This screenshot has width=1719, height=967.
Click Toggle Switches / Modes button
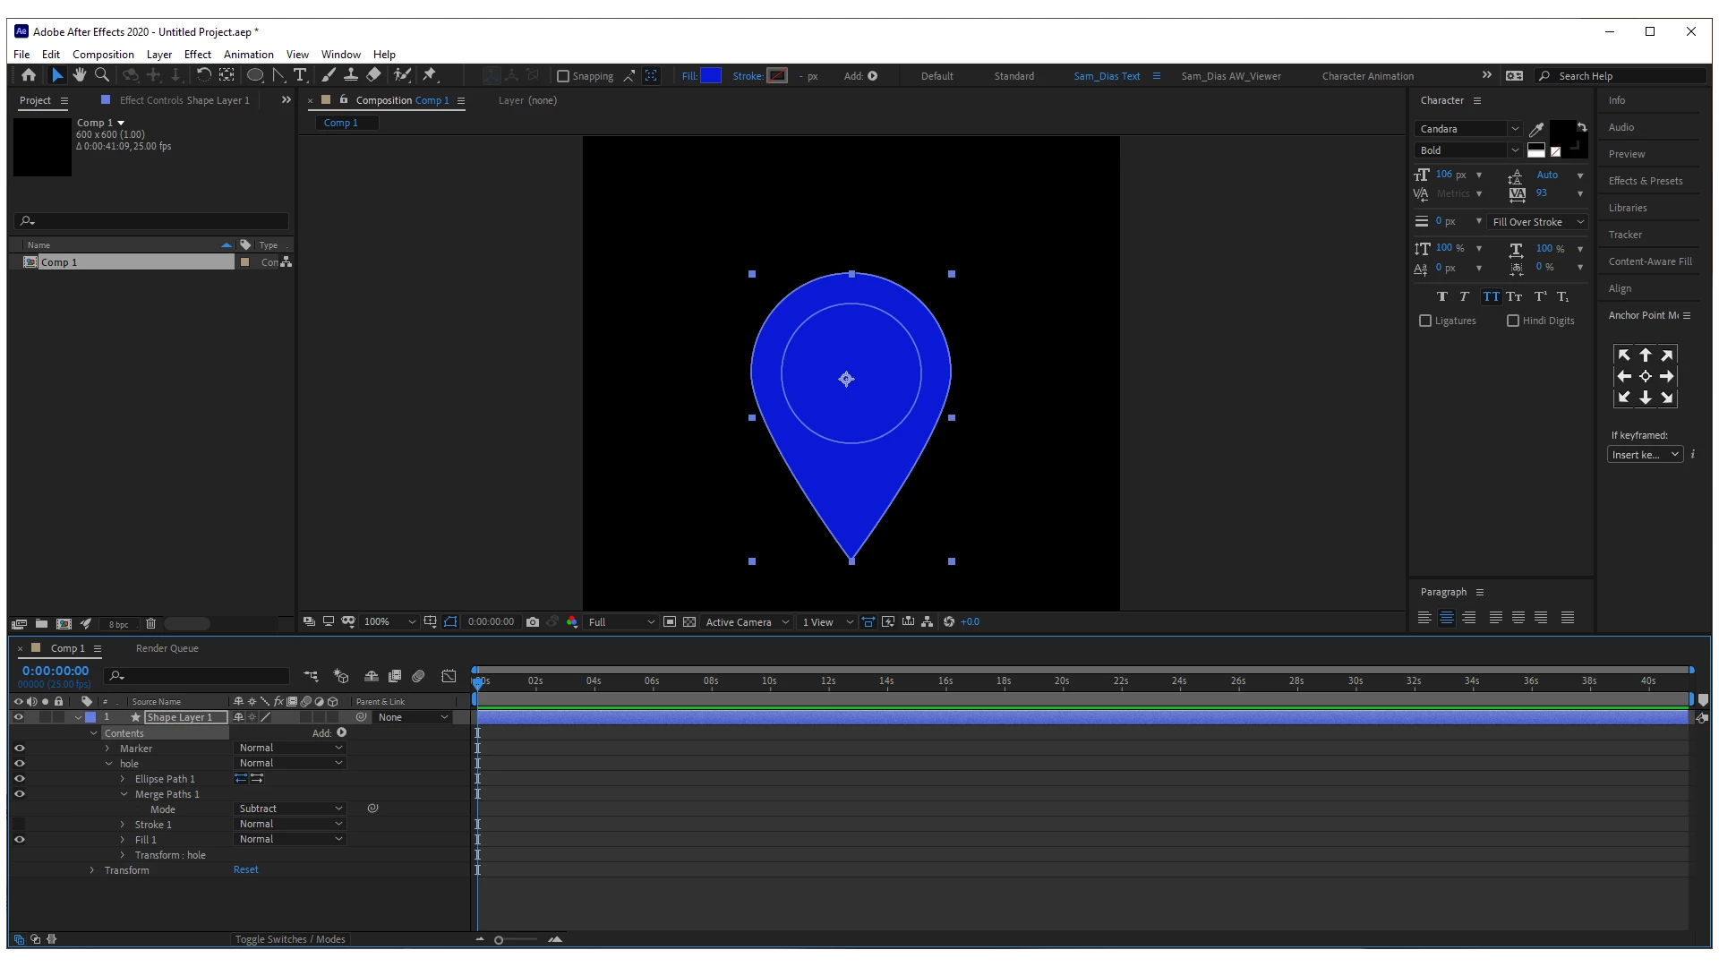[x=290, y=939]
